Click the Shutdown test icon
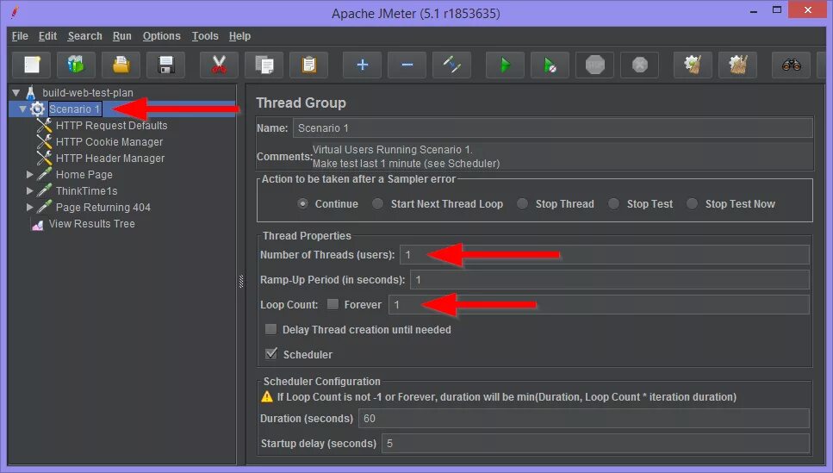The width and height of the screenshot is (833, 473). [x=640, y=65]
